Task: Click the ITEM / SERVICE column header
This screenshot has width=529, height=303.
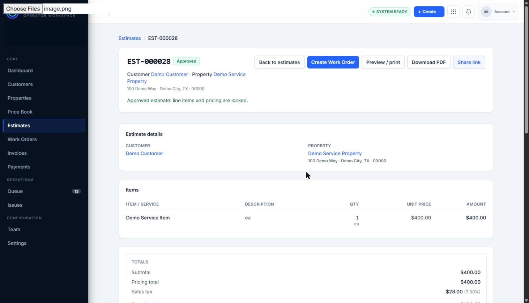Action: [142, 204]
